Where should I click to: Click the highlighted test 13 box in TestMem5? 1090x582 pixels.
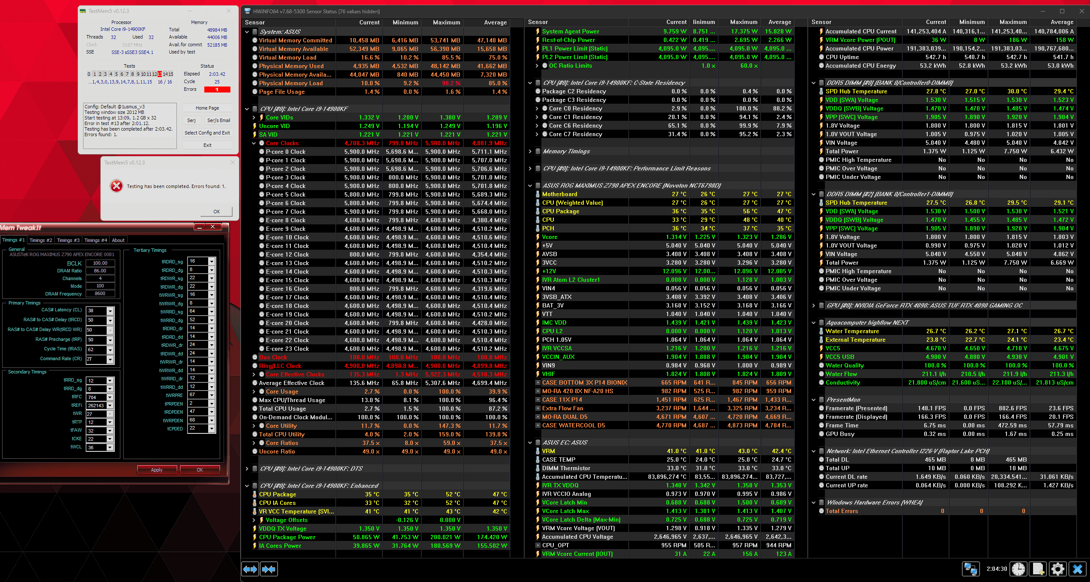point(159,74)
